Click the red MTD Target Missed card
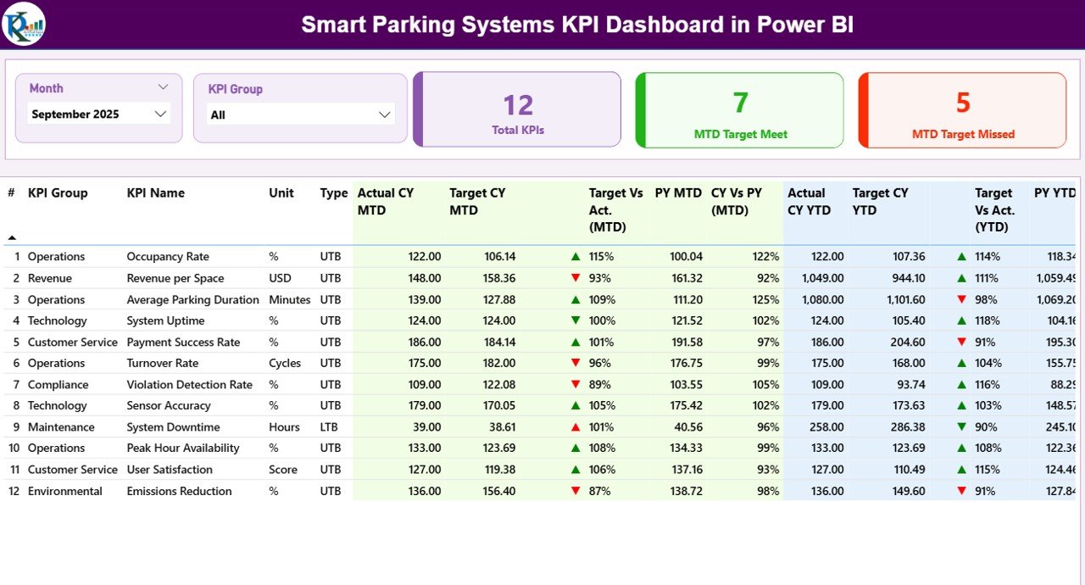The image size is (1085, 585). pyautogui.click(x=962, y=110)
